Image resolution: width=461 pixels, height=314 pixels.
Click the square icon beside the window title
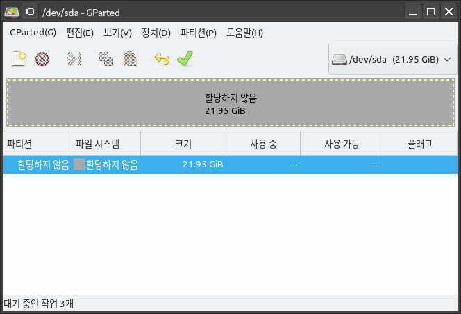(30, 12)
